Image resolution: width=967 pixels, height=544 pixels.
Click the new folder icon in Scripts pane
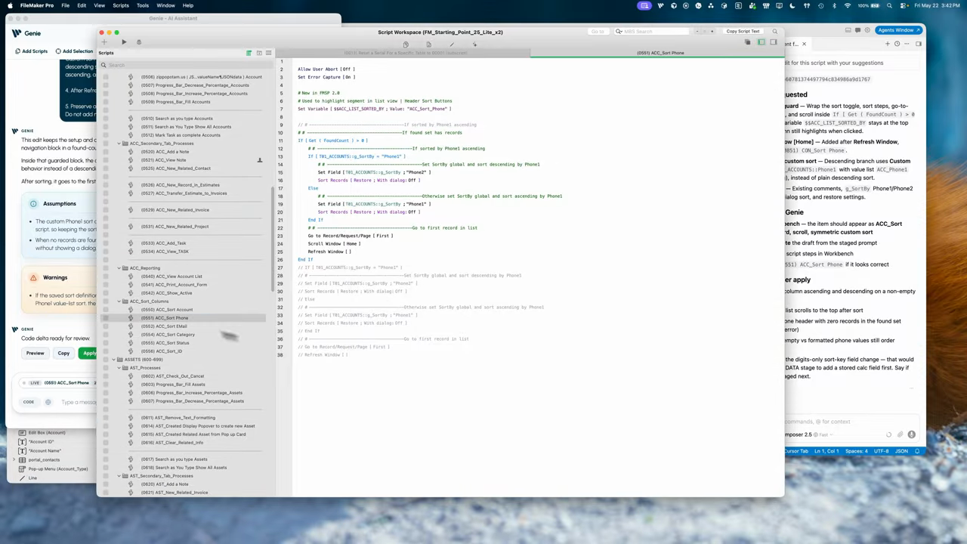pos(259,53)
